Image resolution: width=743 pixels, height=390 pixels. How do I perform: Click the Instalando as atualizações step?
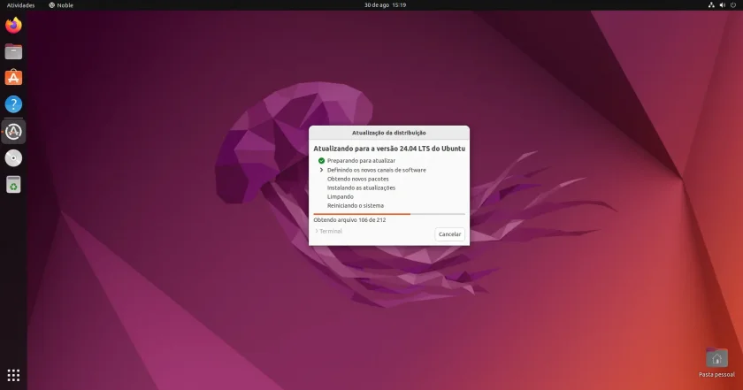(361, 187)
